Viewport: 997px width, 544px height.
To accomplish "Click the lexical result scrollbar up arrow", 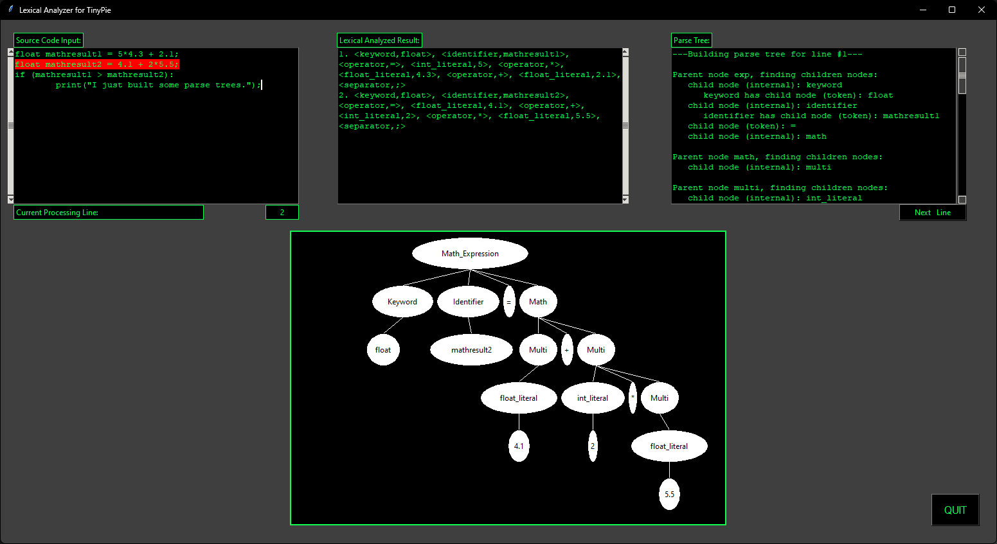I will 625,51.
